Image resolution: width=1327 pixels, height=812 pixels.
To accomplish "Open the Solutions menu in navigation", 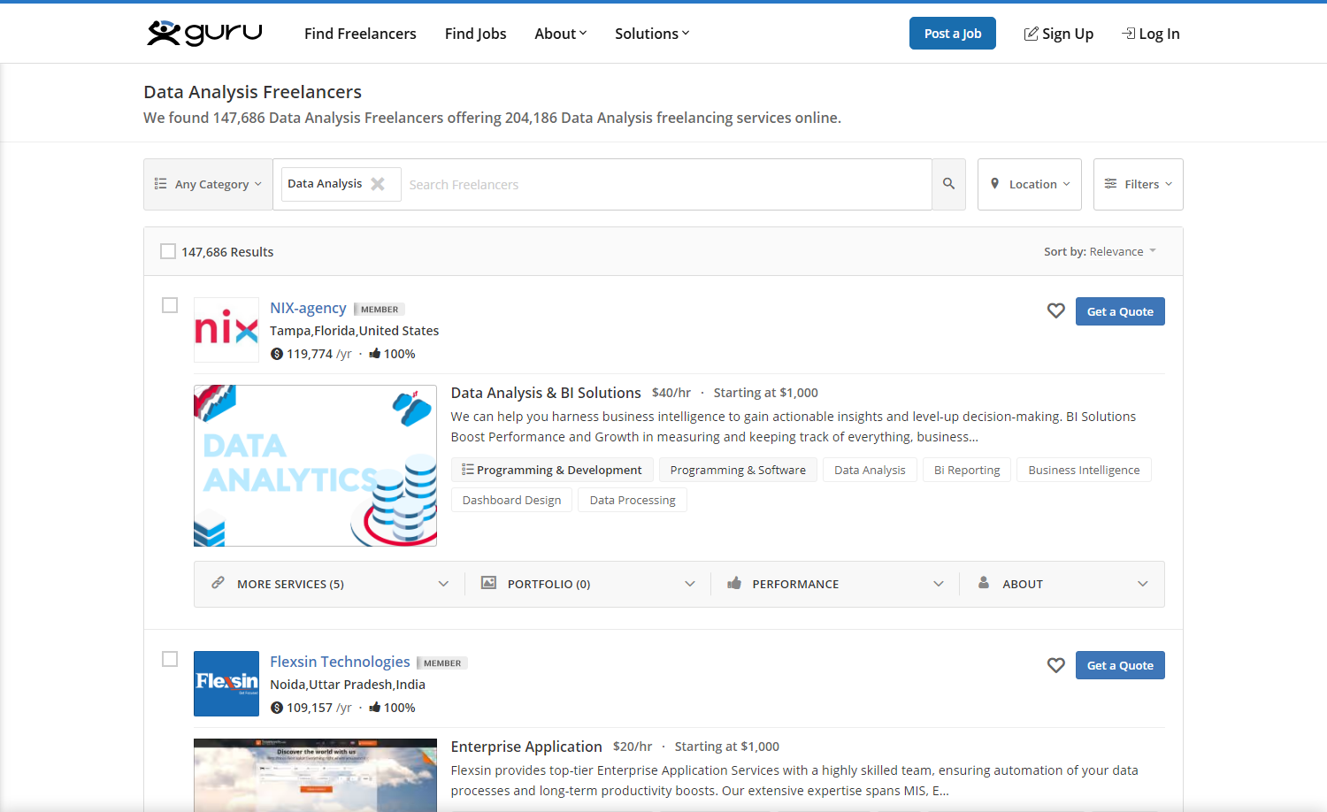I will 652,34.
